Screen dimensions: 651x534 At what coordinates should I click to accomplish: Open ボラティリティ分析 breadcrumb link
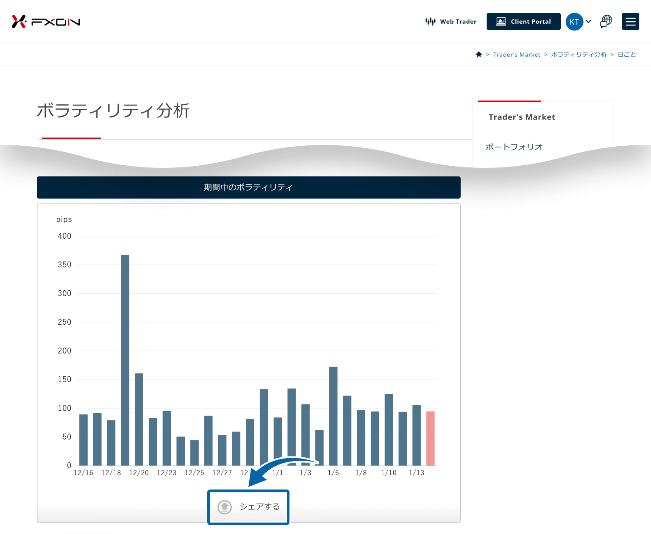[579, 55]
